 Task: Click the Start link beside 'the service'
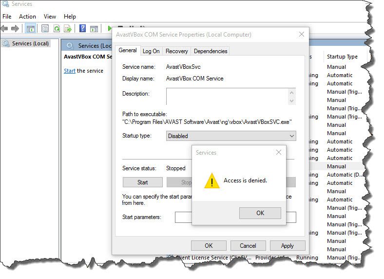[70, 71]
